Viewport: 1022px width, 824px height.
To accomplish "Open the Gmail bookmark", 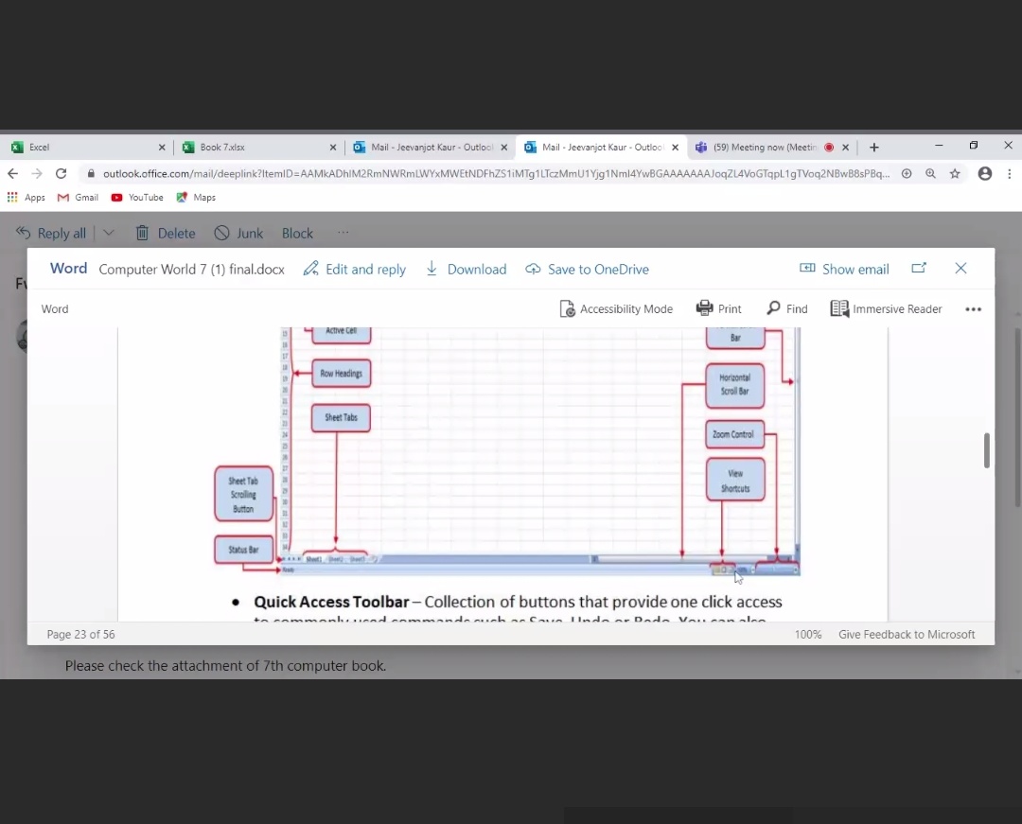I will coord(79,198).
